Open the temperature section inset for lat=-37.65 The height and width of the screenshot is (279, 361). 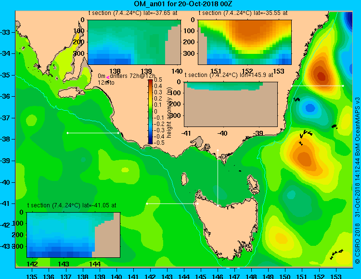click(x=134, y=42)
